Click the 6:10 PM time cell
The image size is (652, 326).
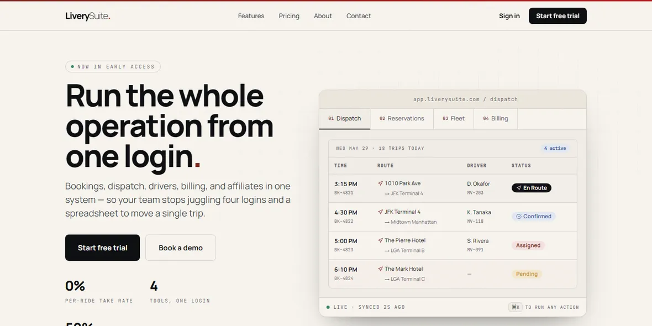[345, 270]
